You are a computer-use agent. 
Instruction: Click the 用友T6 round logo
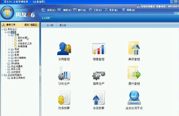tap(7, 13)
